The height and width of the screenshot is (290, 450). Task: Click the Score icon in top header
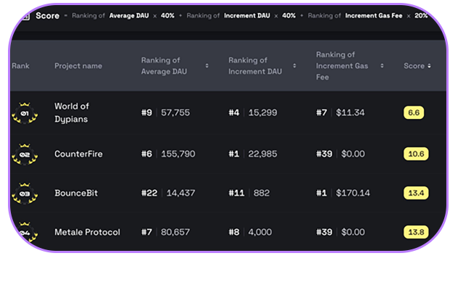coord(24,15)
